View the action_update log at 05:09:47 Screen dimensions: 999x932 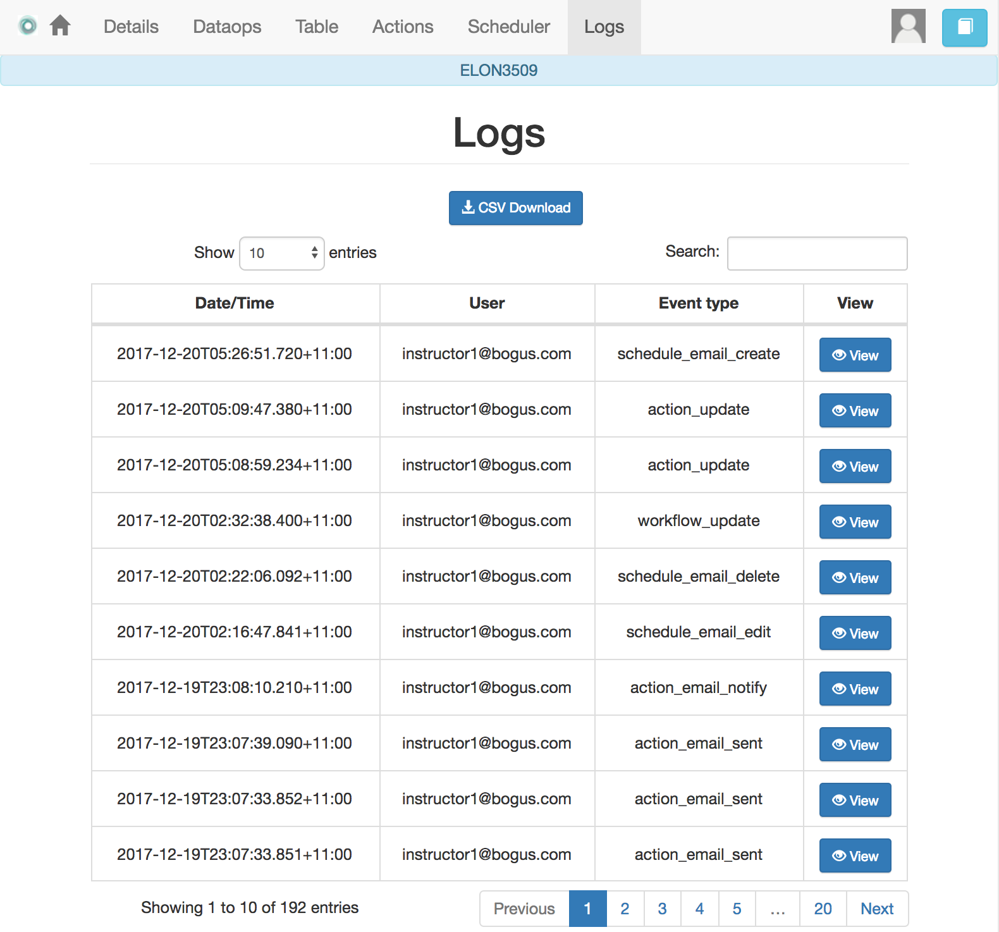tap(855, 410)
